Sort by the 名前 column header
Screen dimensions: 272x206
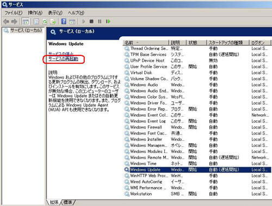(x=146, y=43)
